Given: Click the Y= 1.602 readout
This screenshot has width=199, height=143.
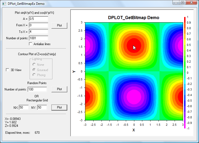Looking at the screenshot, I should [11, 122].
